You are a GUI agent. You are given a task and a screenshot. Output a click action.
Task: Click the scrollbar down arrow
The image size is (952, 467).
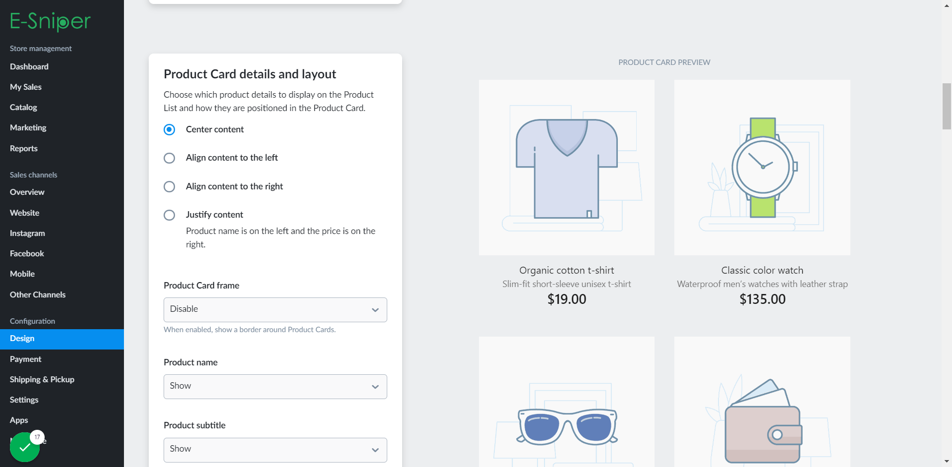[947, 462]
